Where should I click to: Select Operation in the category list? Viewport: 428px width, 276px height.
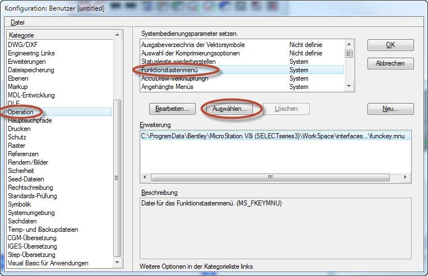[21, 112]
